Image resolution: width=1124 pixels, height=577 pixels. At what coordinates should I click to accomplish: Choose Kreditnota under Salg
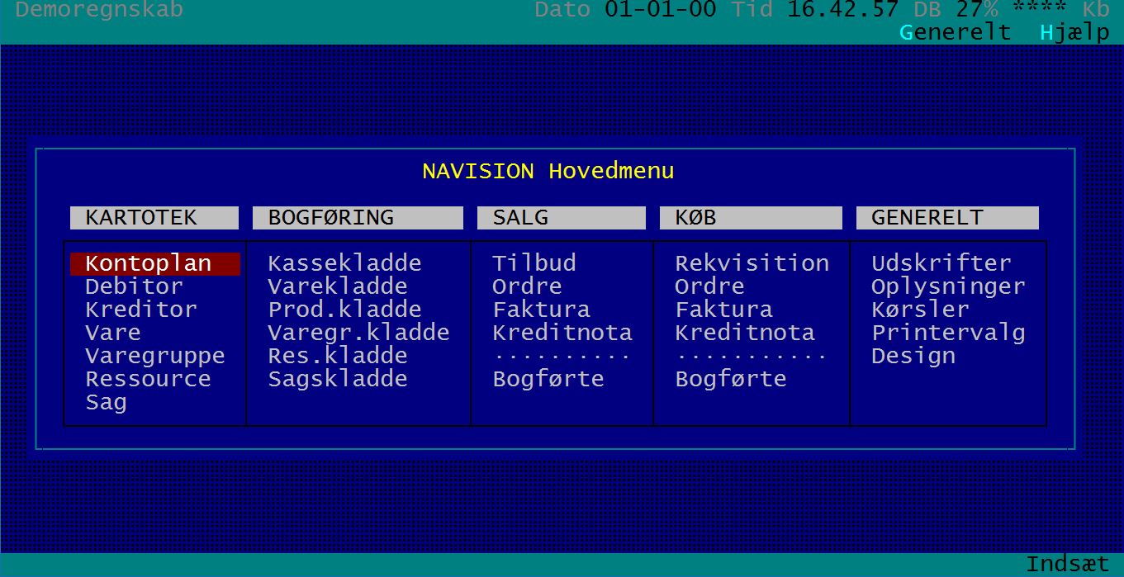pyautogui.click(x=562, y=333)
